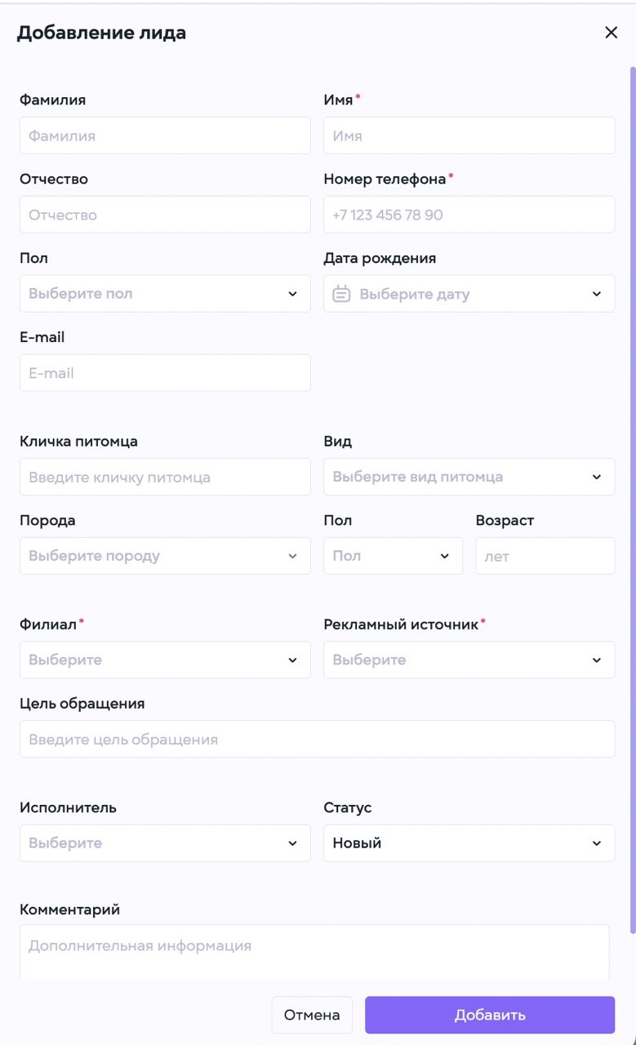Change the Статус dropdown set to Новый
Viewport: 636px width, 1045px height.
(469, 843)
